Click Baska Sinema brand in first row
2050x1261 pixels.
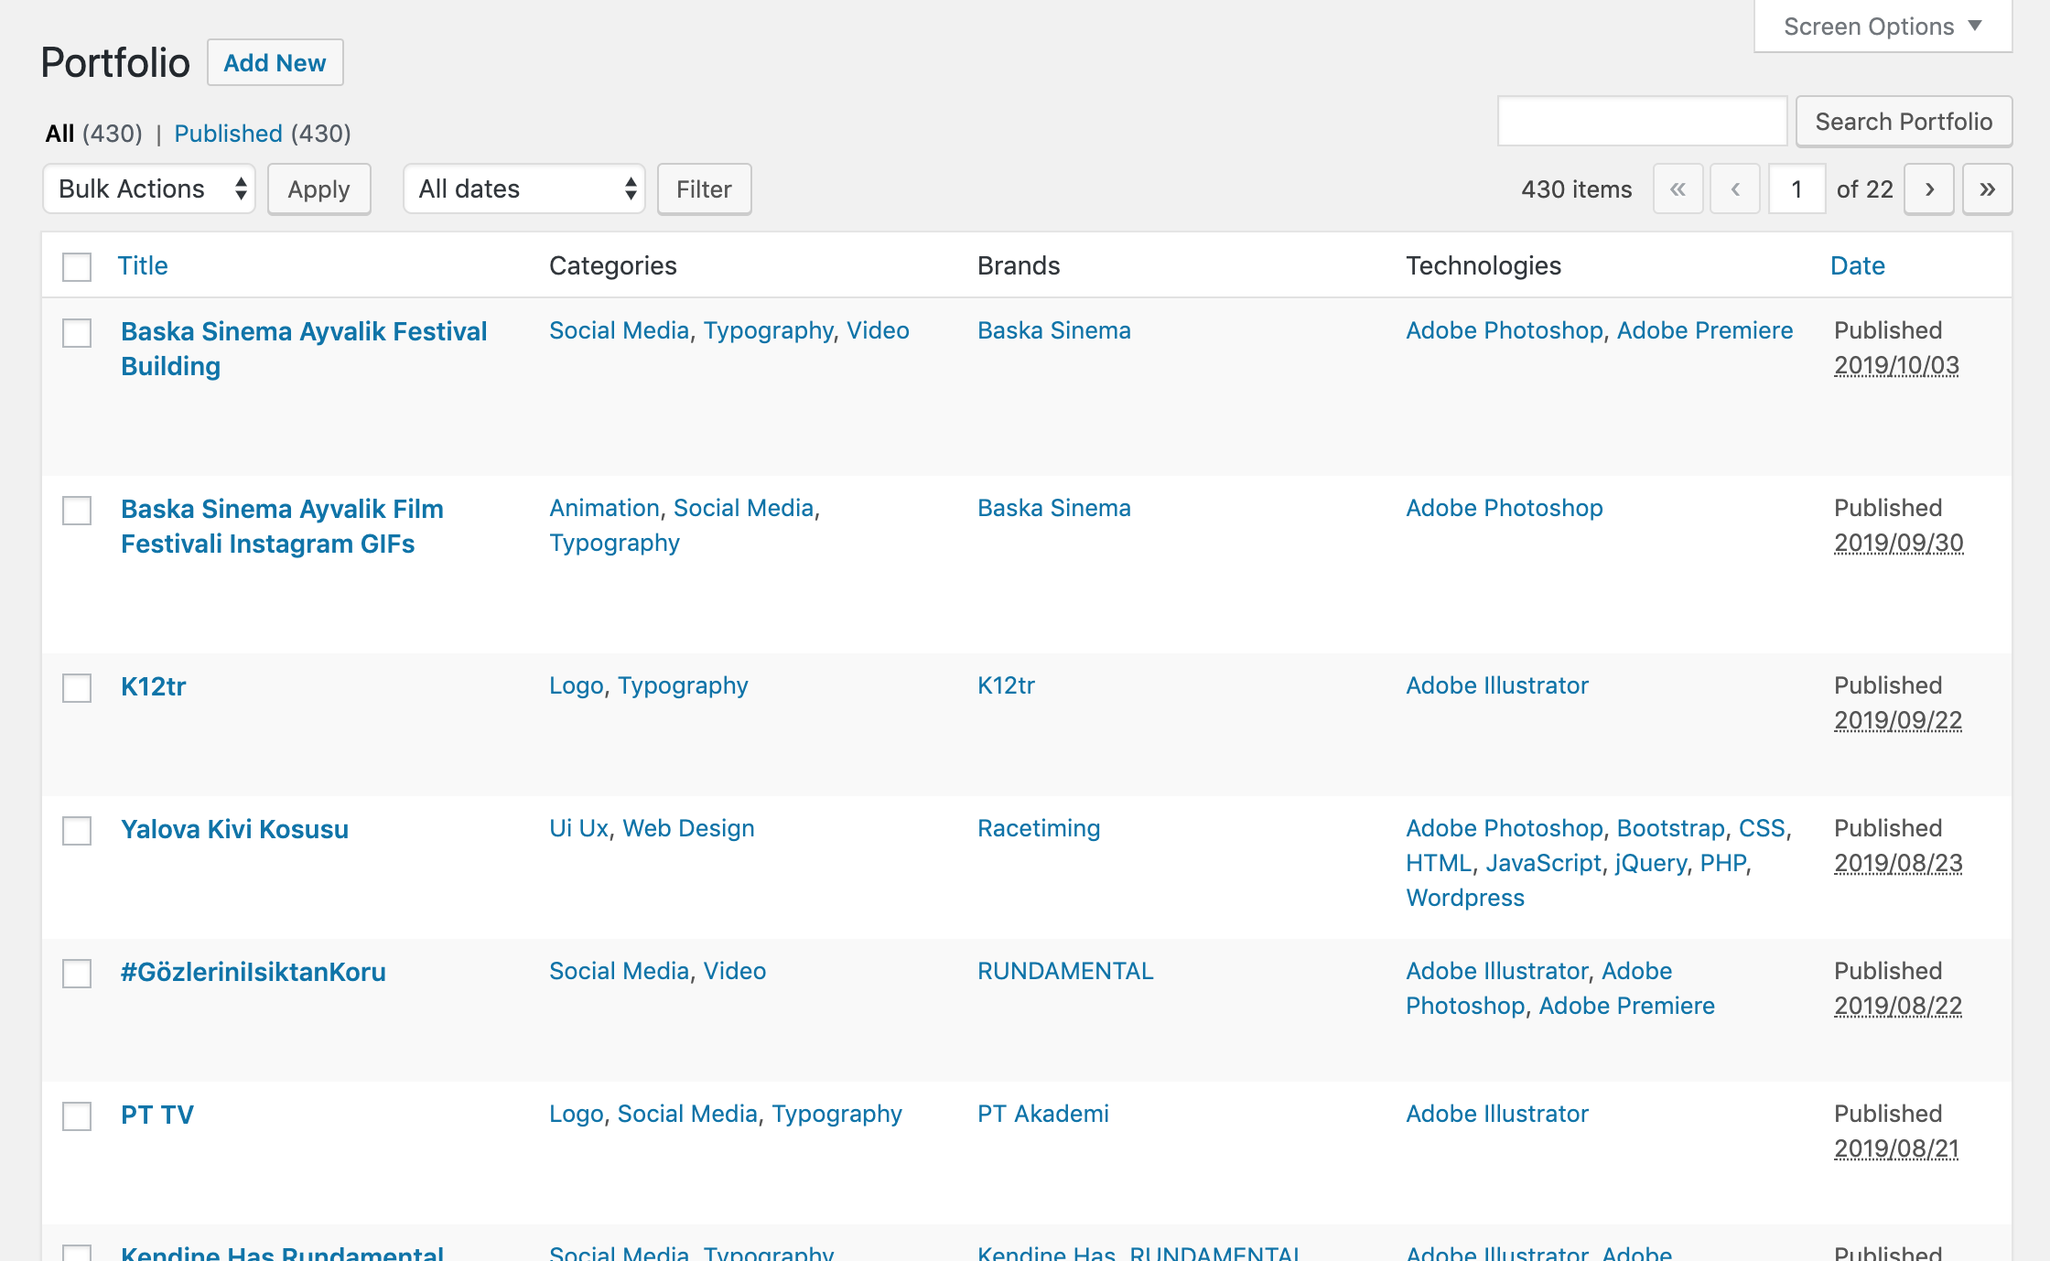[1053, 330]
